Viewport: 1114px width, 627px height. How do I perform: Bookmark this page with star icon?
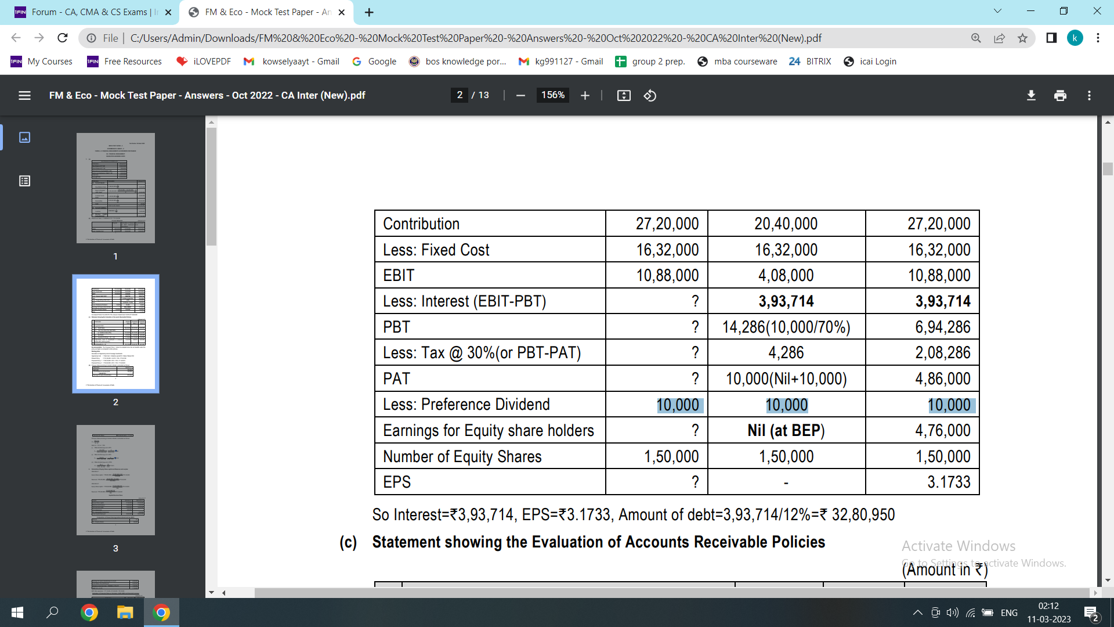pos(1022,38)
